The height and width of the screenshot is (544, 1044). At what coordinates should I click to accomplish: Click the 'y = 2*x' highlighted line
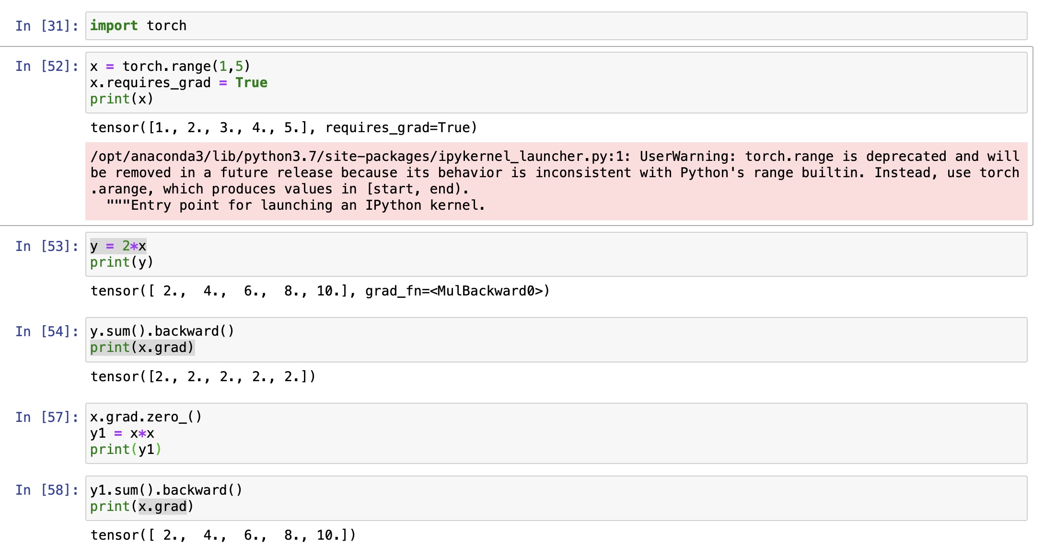(118, 246)
